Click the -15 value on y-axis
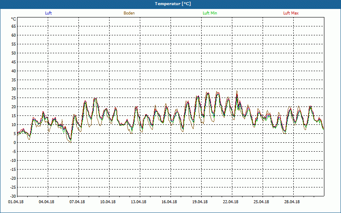 point(13,169)
